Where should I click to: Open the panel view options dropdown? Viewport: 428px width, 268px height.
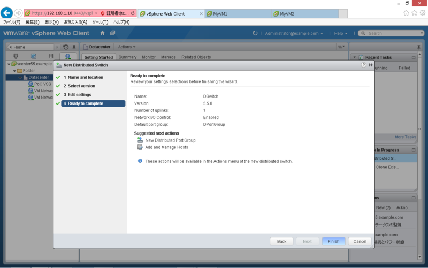coord(341,47)
